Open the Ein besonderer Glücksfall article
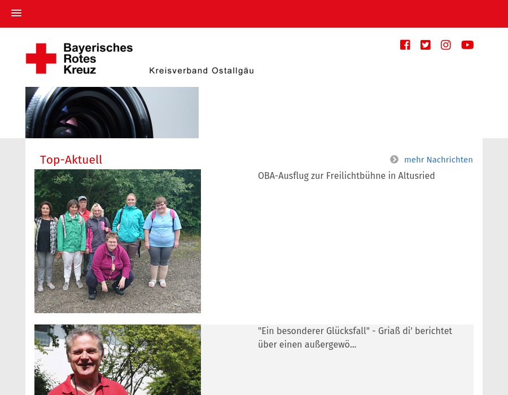Screen dimensions: 508x395 355,337
